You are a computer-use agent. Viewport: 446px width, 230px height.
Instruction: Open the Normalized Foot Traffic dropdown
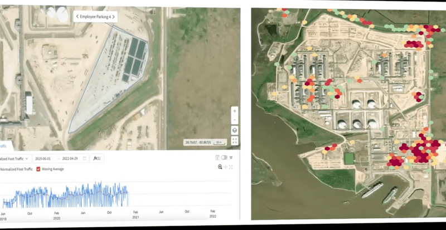click(x=15, y=158)
